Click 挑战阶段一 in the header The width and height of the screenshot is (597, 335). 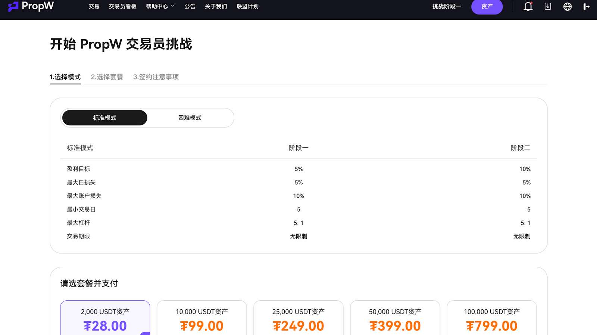(447, 6)
